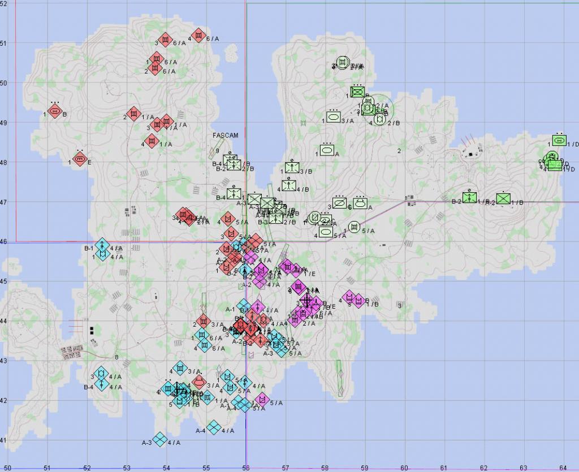Click the FASCAM minefield label
The width and height of the screenshot is (579, 472).
click(x=226, y=136)
